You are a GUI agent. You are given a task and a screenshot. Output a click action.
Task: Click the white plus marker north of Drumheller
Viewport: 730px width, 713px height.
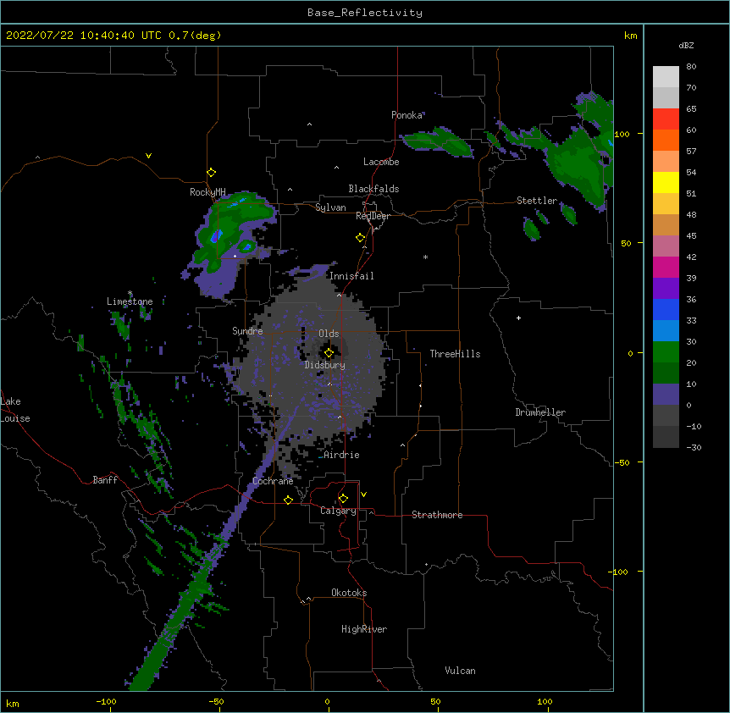point(518,318)
